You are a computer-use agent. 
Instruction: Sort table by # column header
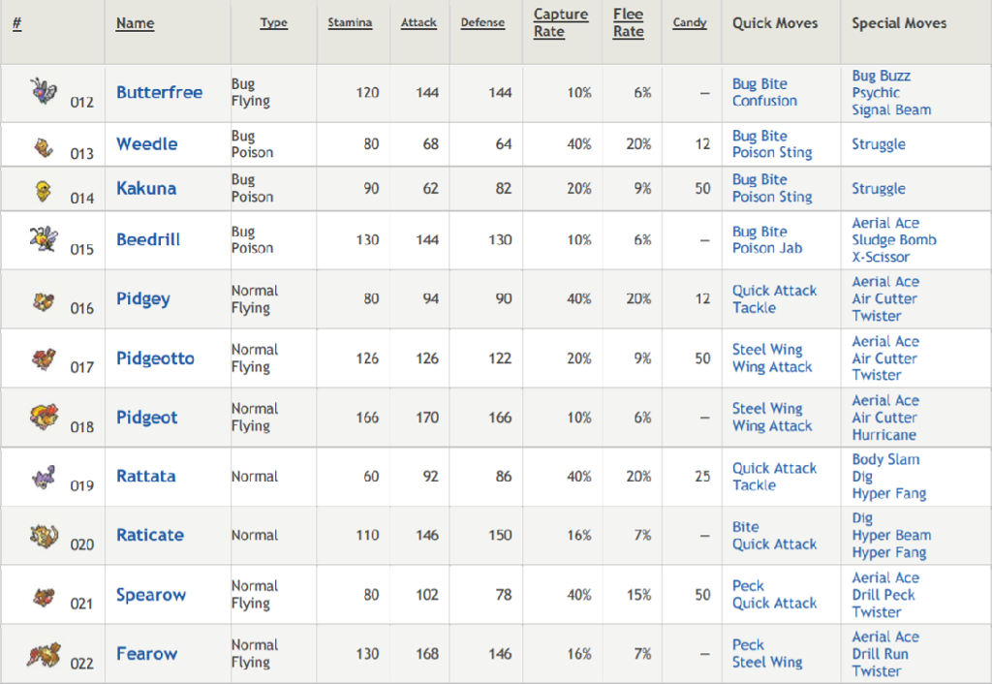17,23
